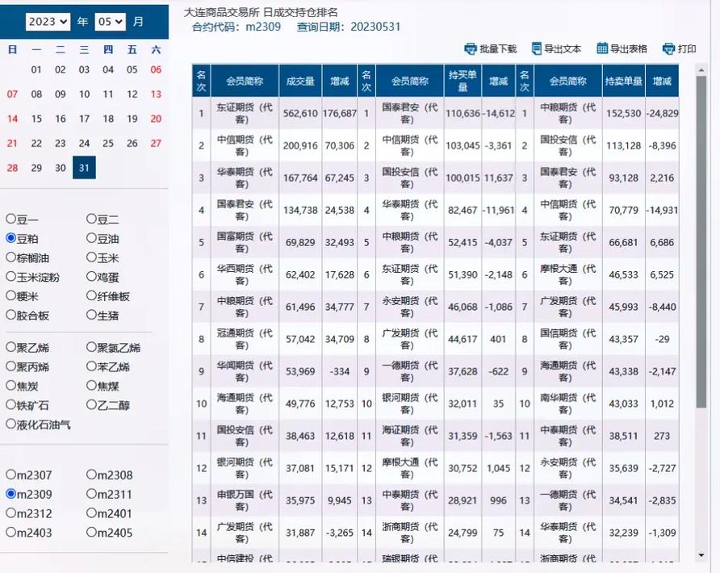
Task: Choose the 铁矿石 commodity option
Action: (x=11, y=405)
